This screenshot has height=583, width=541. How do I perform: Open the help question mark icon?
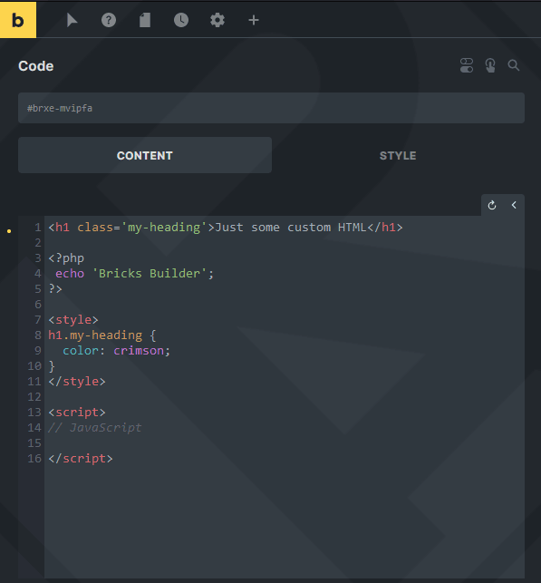click(x=109, y=20)
